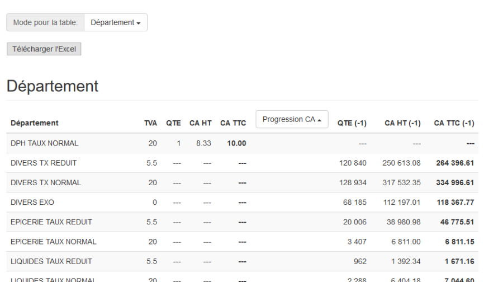Click the EPICERIE TAUX NORMAL row name

(54, 241)
